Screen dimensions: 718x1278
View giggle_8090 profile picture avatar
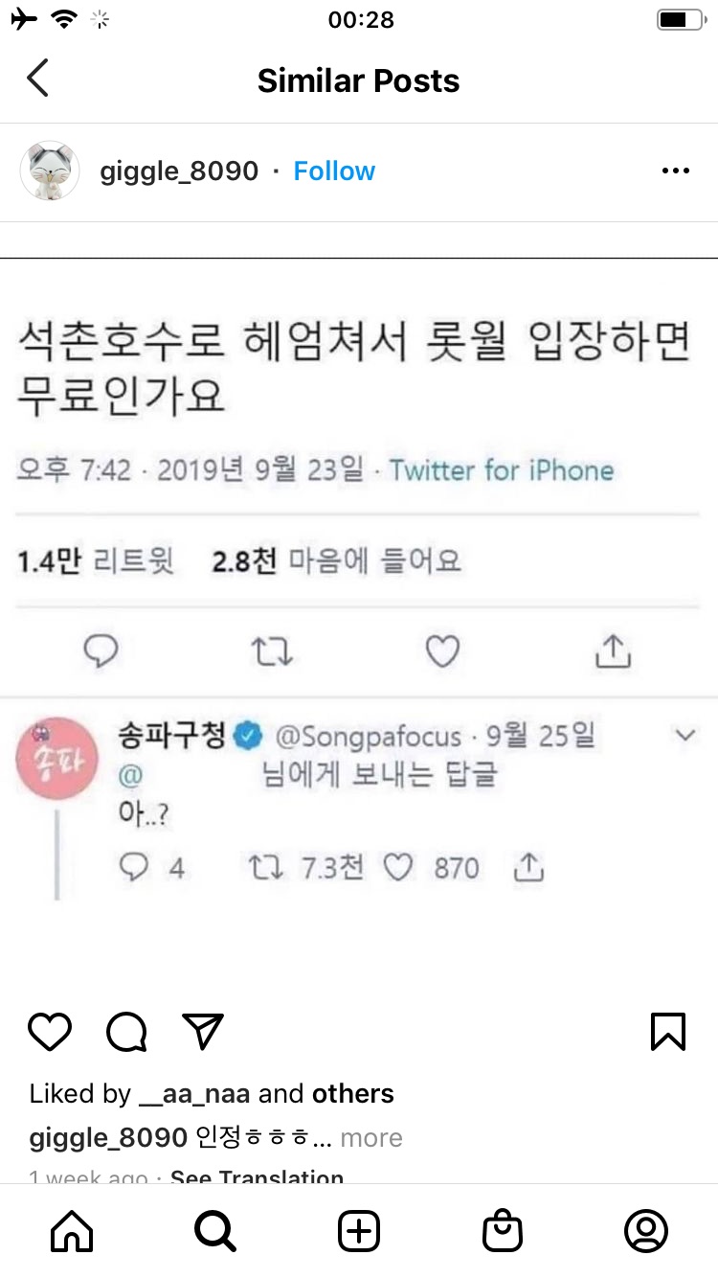49,171
